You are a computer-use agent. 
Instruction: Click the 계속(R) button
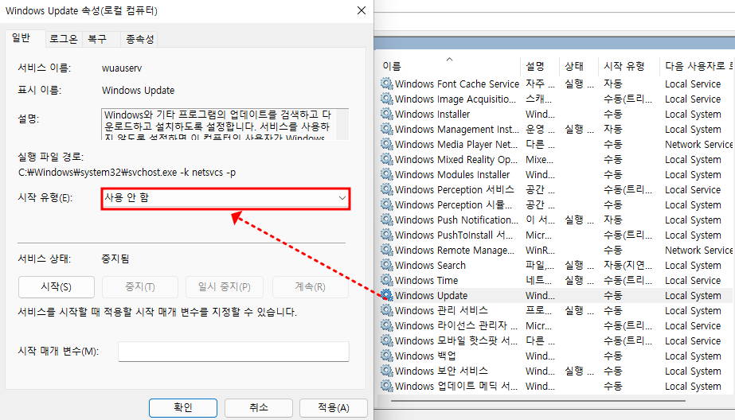[311, 287]
